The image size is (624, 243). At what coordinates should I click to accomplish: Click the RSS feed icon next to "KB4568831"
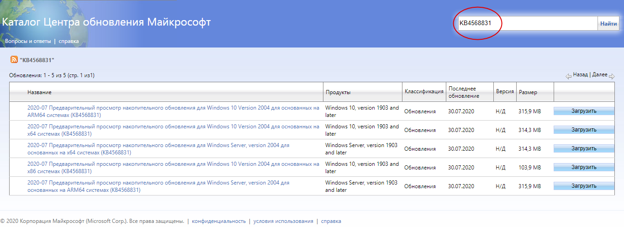pos(14,60)
